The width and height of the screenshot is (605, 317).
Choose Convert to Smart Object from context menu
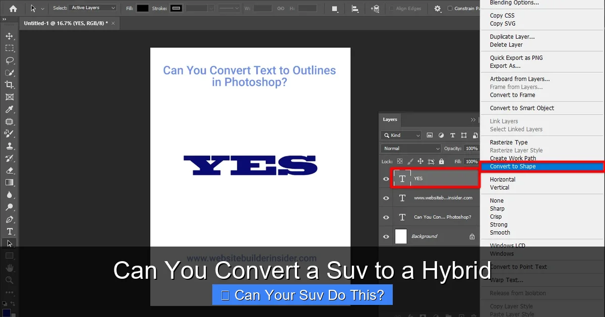[522, 108]
